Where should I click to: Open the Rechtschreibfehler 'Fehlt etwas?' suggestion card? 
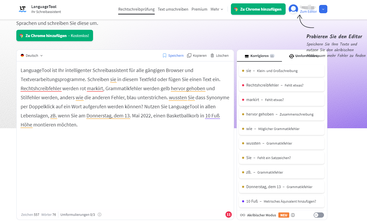click(282, 85)
